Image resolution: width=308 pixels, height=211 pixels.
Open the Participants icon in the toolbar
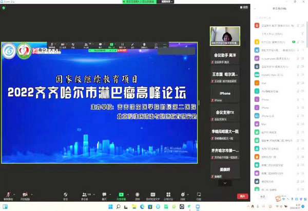pyautogui.click(x=85, y=195)
